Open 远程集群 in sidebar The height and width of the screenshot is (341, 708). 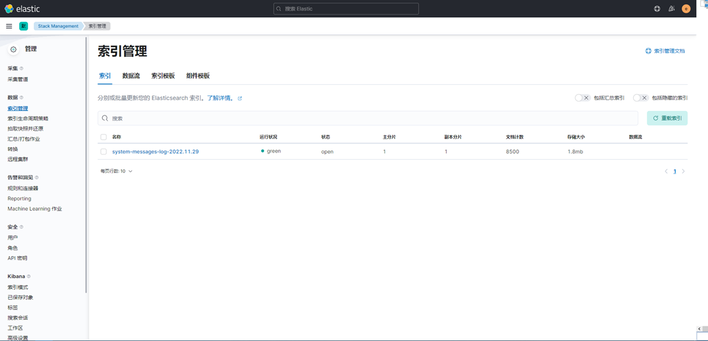[18, 159]
